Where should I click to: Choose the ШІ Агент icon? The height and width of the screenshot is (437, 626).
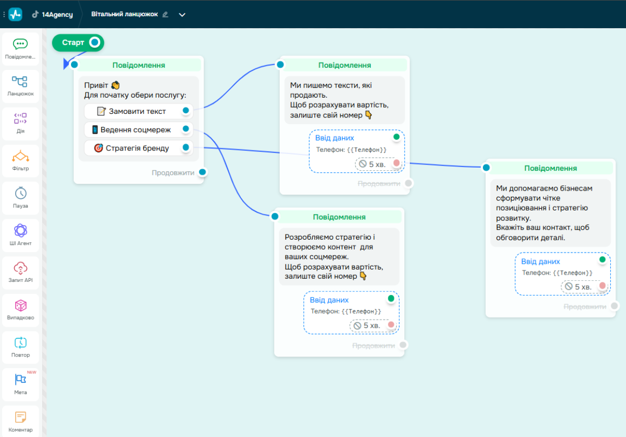[x=20, y=231]
